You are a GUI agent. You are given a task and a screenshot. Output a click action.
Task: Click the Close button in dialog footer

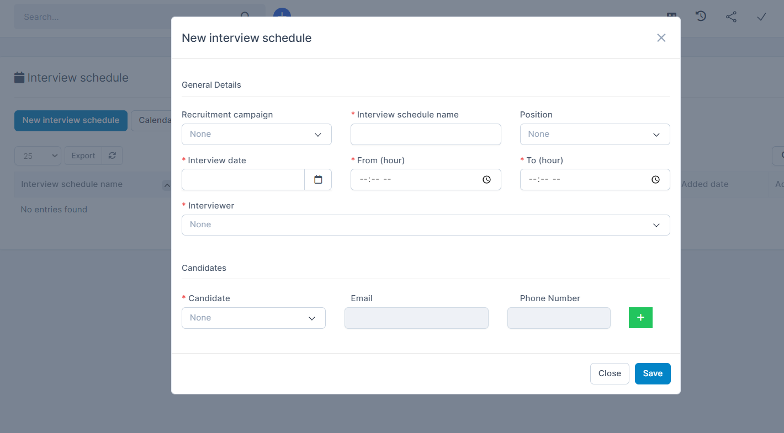(609, 373)
